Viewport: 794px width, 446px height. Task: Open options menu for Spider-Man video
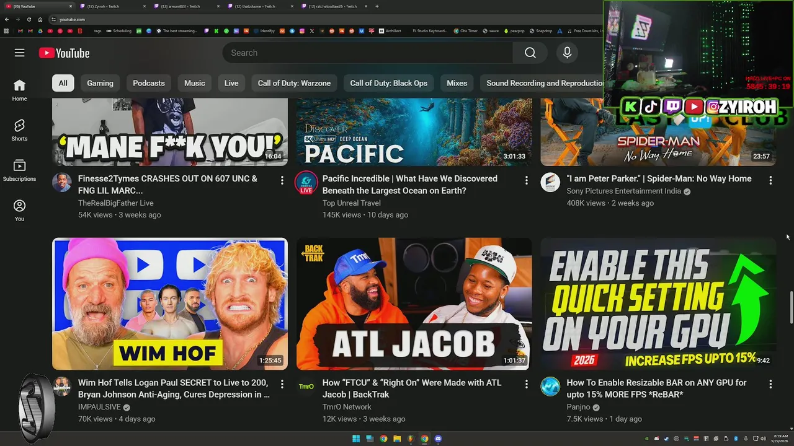[770, 180]
